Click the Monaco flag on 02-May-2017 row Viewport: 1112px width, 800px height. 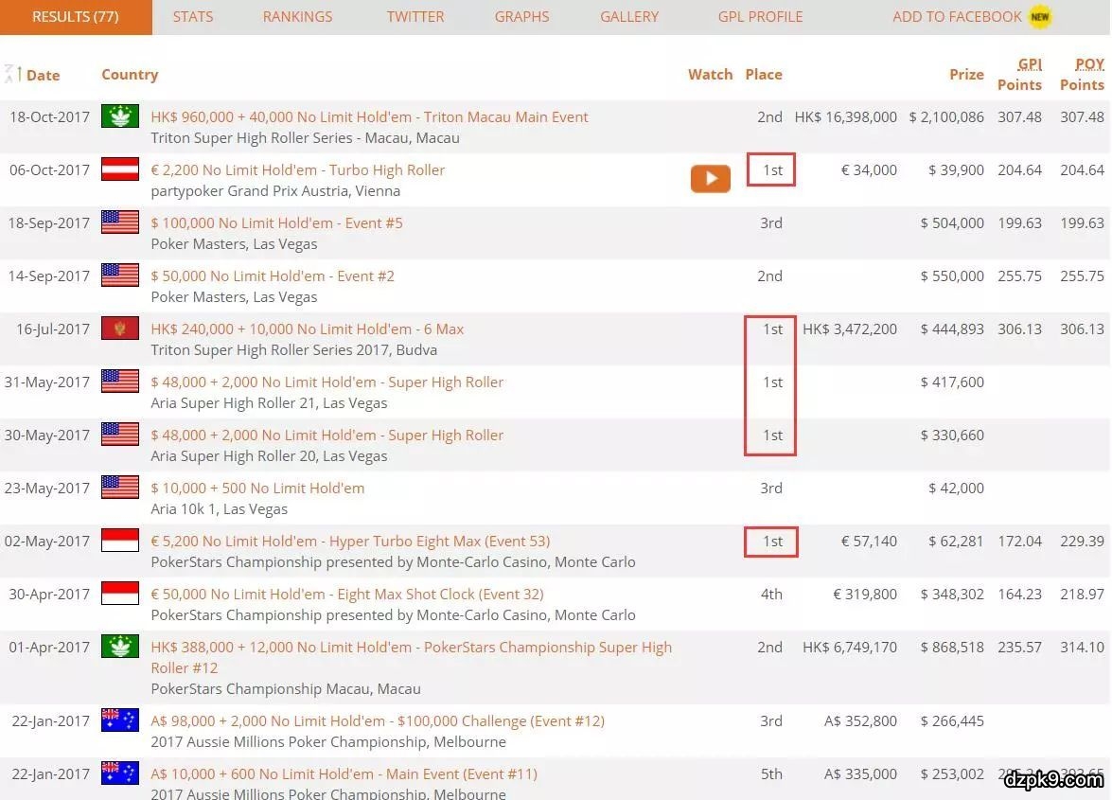click(x=120, y=541)
